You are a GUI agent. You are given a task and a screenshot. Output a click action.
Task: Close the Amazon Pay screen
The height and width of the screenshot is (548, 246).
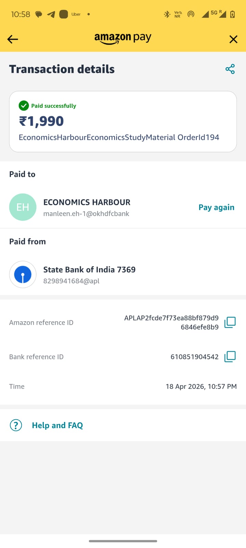[233, 39]
